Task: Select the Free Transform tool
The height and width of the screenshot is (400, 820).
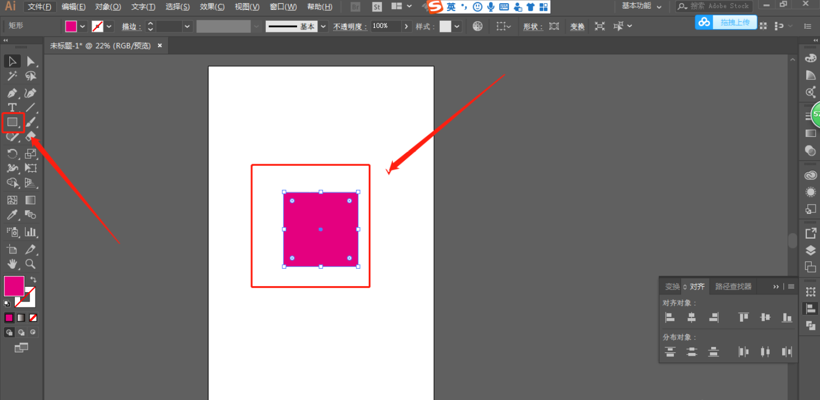Action: tap(31, 168)
